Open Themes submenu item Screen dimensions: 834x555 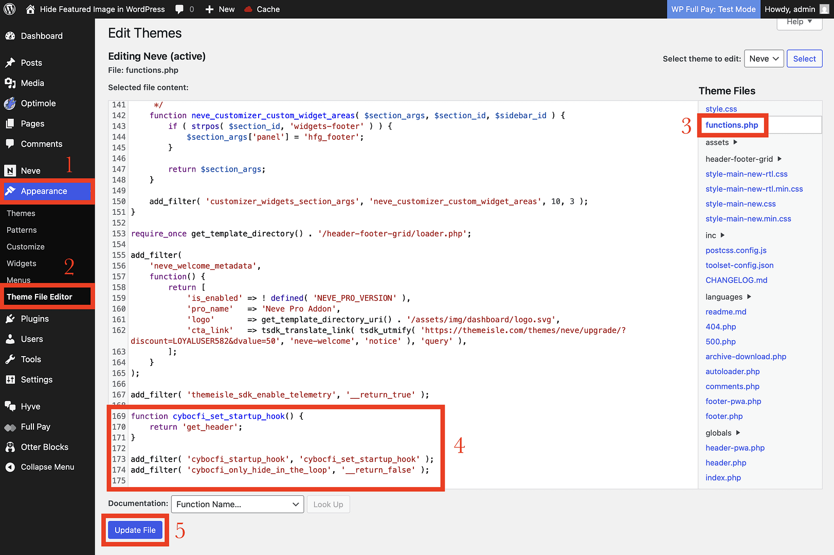(x=21, y=213)
